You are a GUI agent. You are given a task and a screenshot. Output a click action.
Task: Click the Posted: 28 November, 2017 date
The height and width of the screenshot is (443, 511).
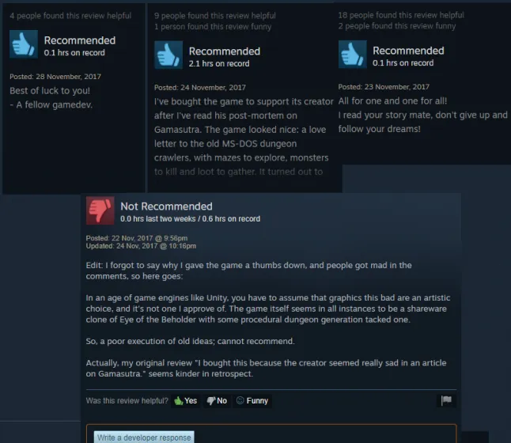coord(55,77)
